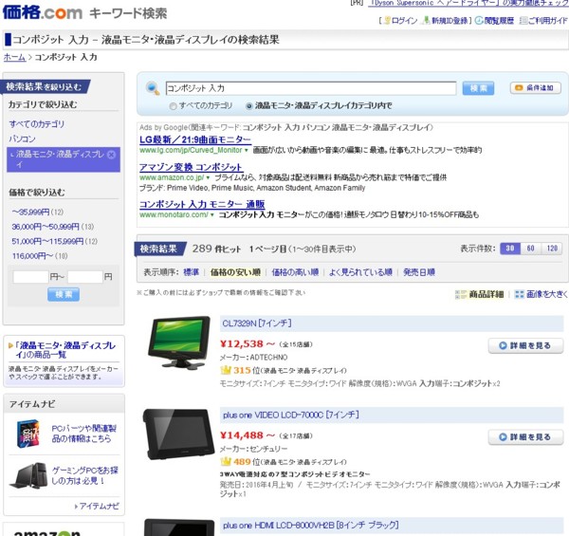
Task: Click the blue 検索 button next to keyword field
Action: tap(478, 88)
